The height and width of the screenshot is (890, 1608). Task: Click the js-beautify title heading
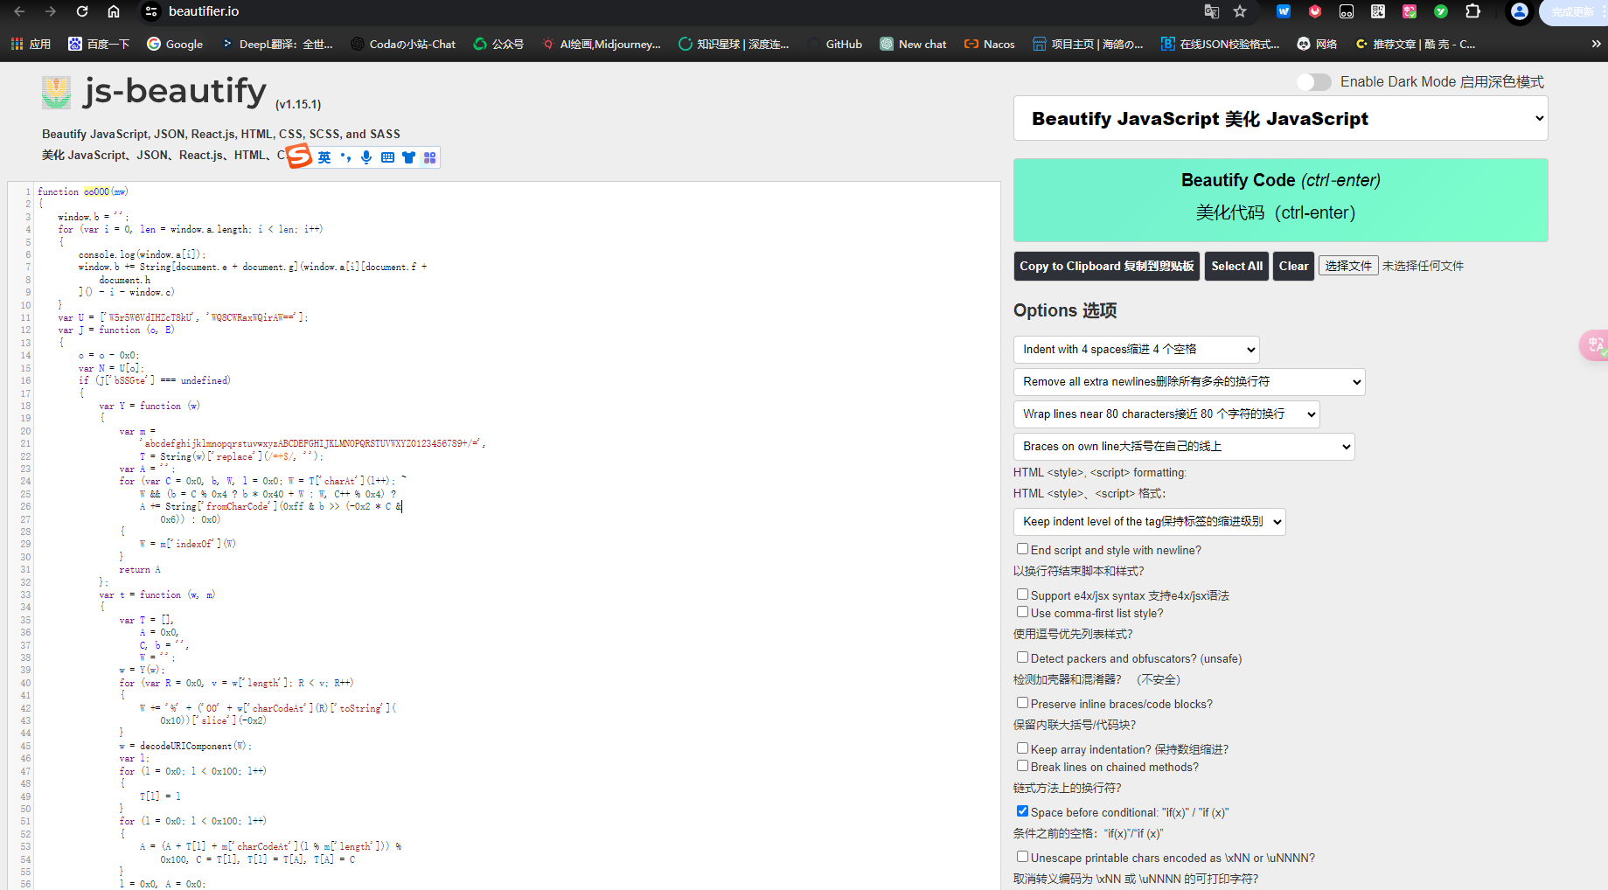pos(175,91)
